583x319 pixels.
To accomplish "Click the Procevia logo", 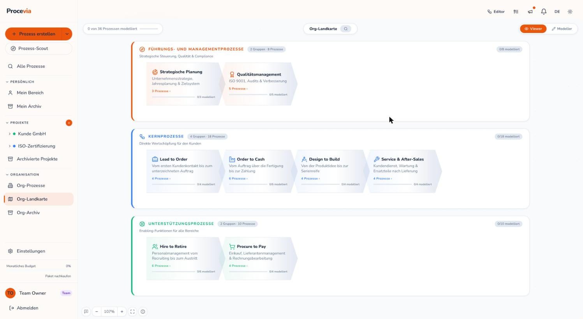I will tap(19, 11).
